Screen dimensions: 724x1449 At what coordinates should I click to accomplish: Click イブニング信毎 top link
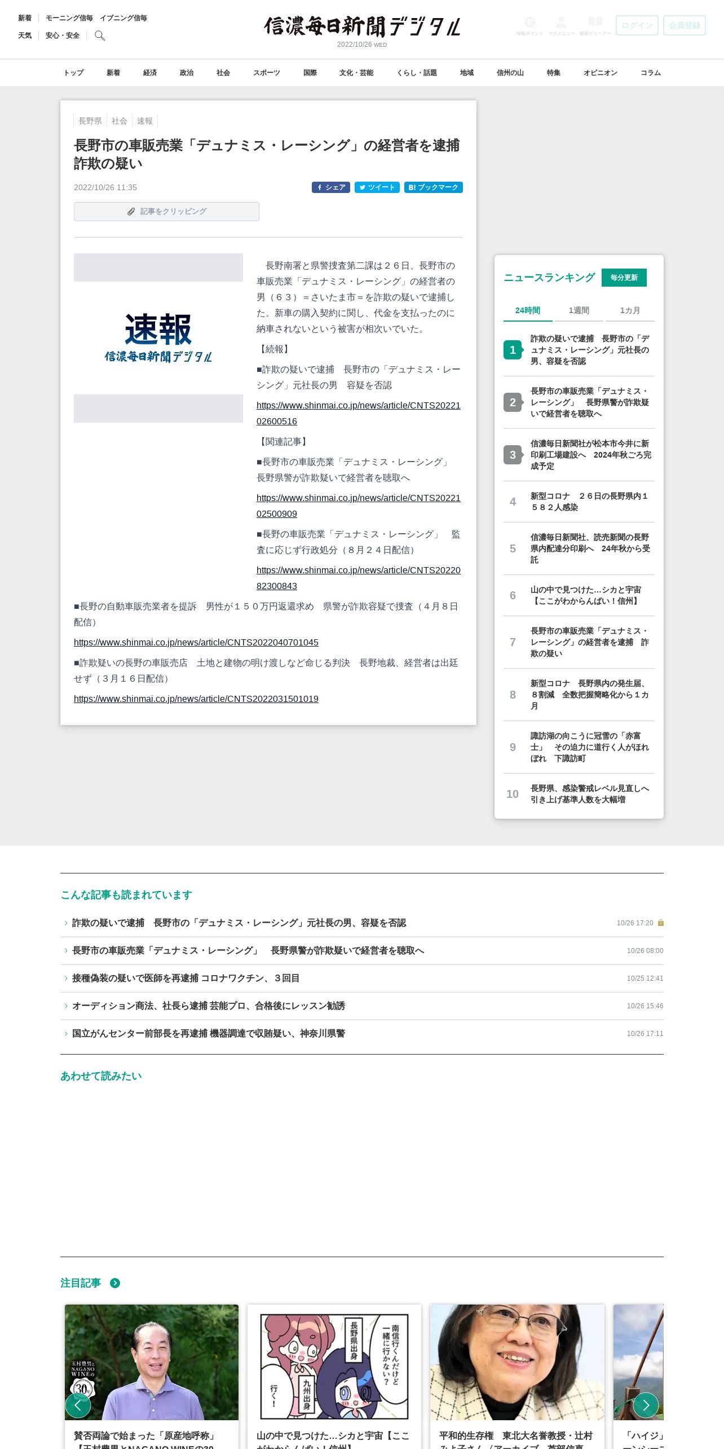click(123, 18)
